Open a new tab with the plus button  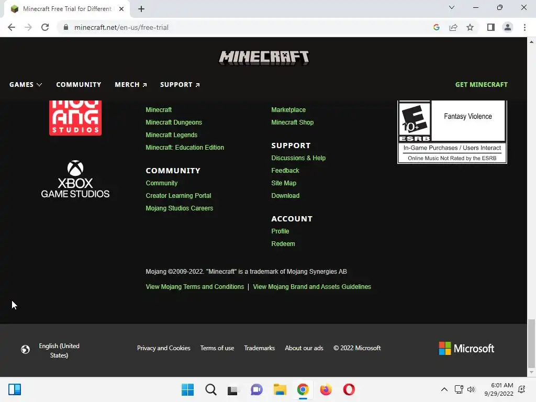[x=141, y=9]
